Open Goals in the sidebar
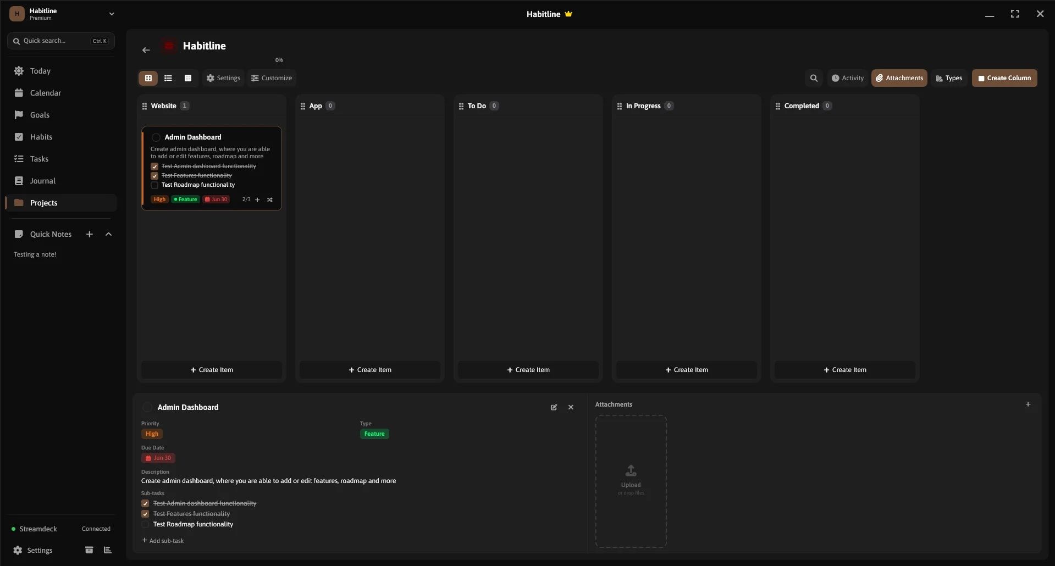Screen dimensions: 1055x566 (x=62, y=115)
